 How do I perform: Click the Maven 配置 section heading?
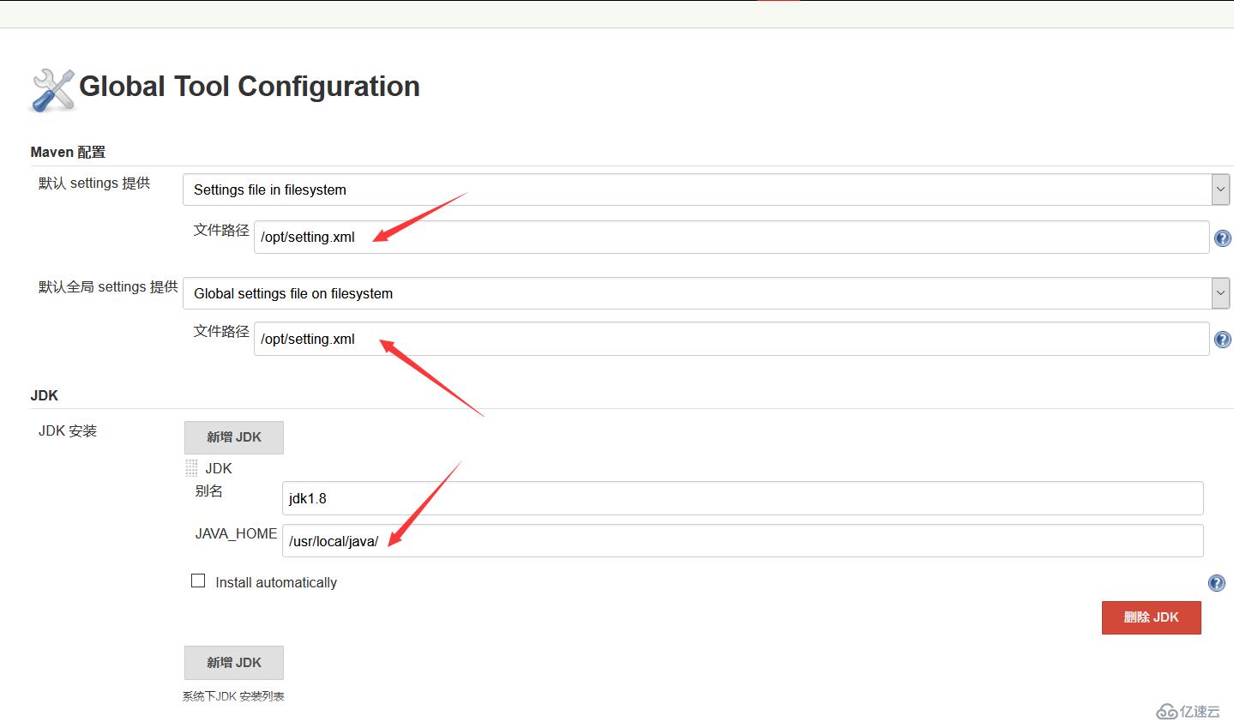[x=68, y=153]
